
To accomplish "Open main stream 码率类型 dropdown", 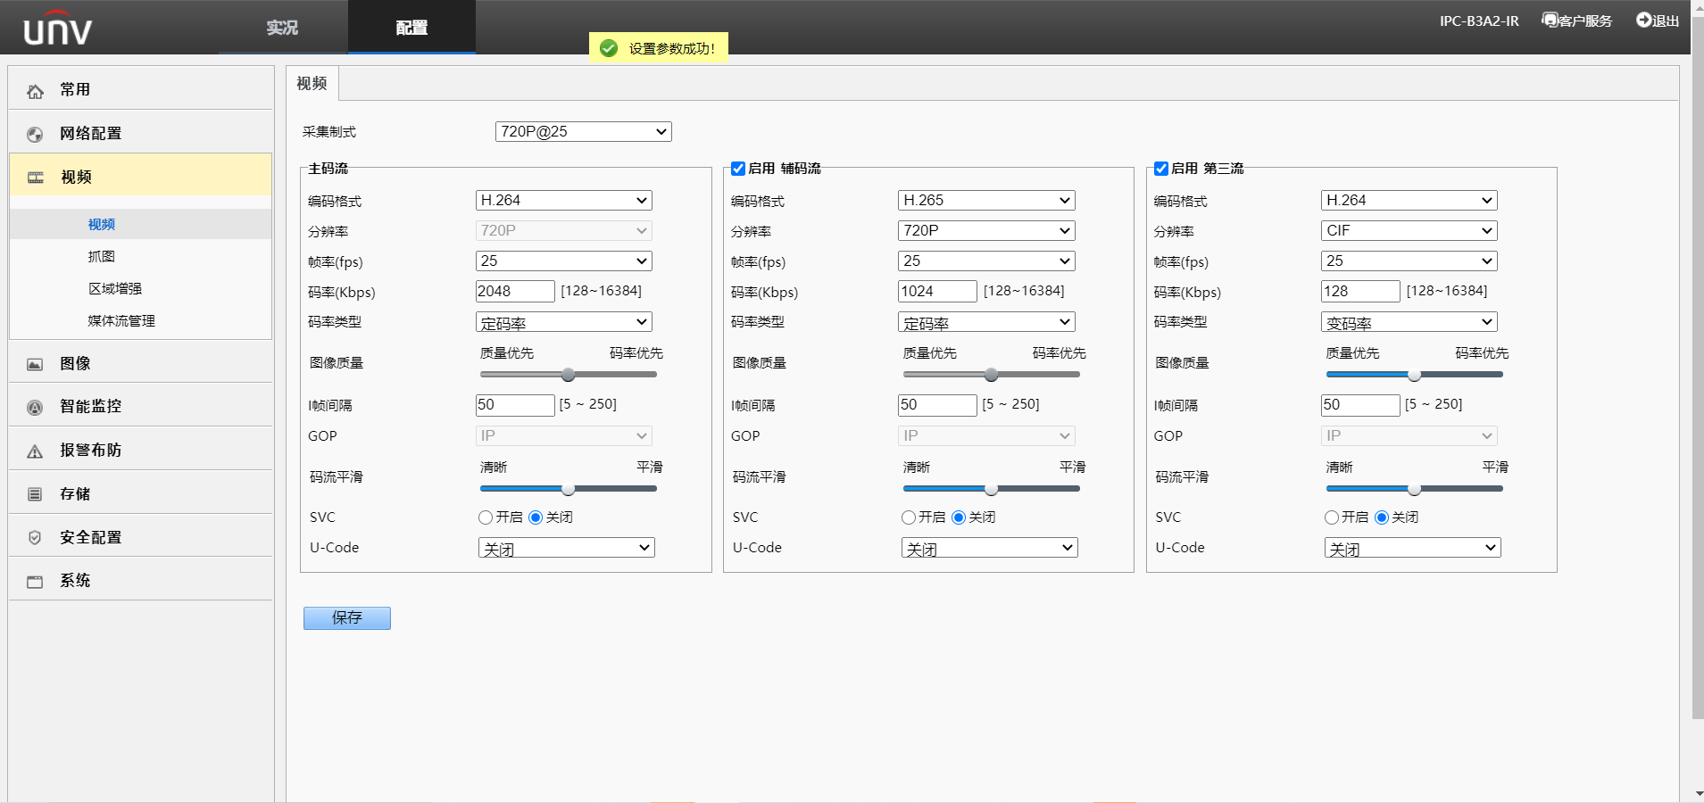I will (563, 322).
